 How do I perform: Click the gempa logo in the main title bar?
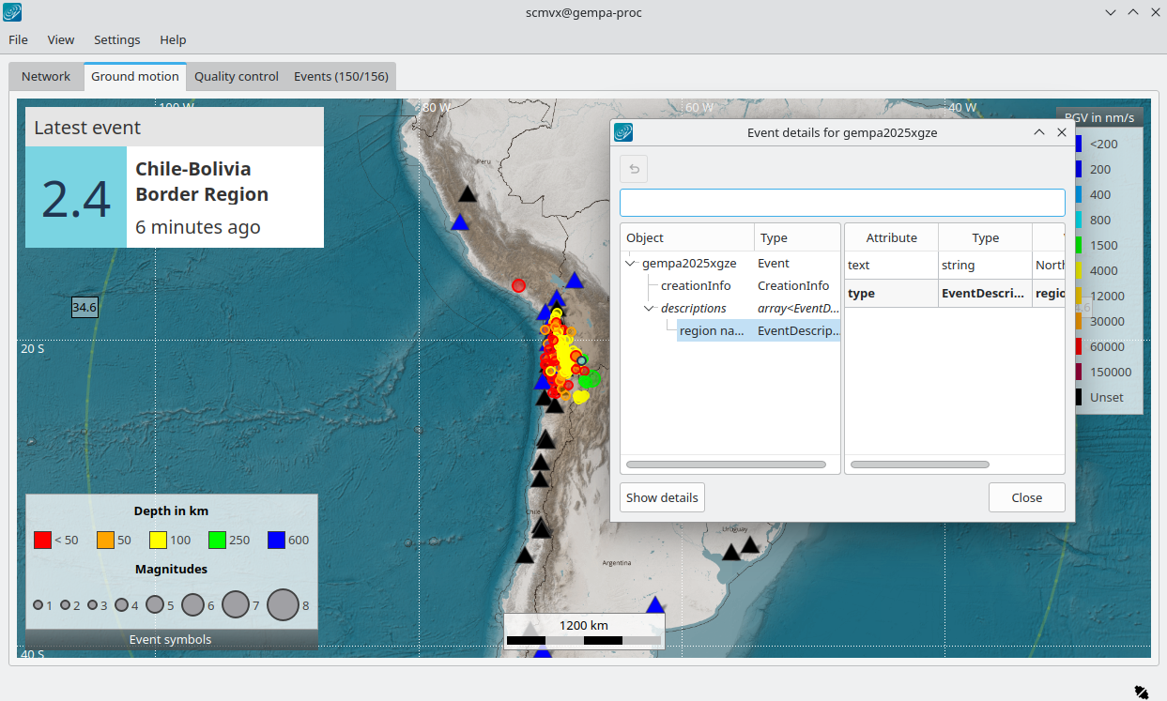point(13,13)
